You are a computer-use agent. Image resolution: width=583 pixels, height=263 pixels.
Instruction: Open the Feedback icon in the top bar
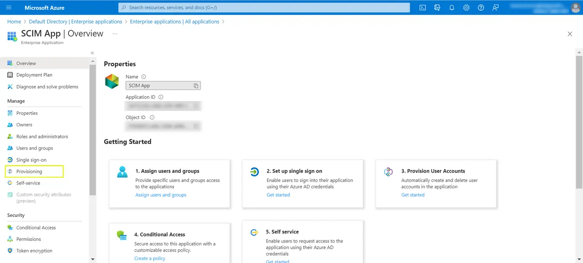[496, 8]
